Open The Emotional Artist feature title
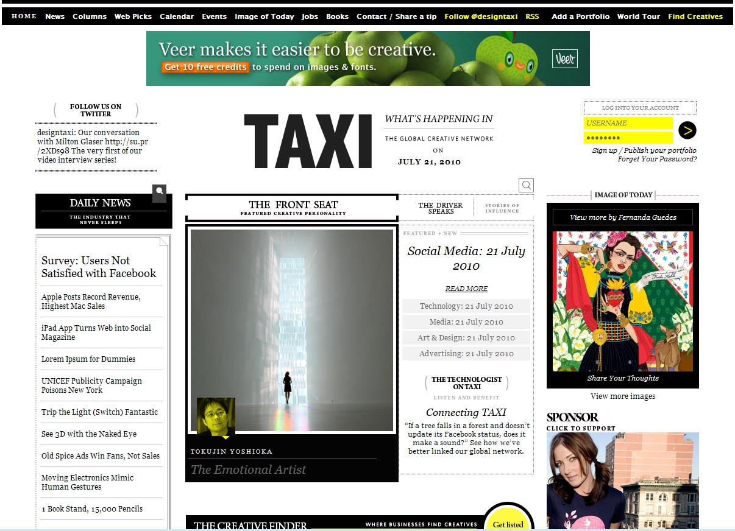Screen dimensions: 735x531 (248, 469)
